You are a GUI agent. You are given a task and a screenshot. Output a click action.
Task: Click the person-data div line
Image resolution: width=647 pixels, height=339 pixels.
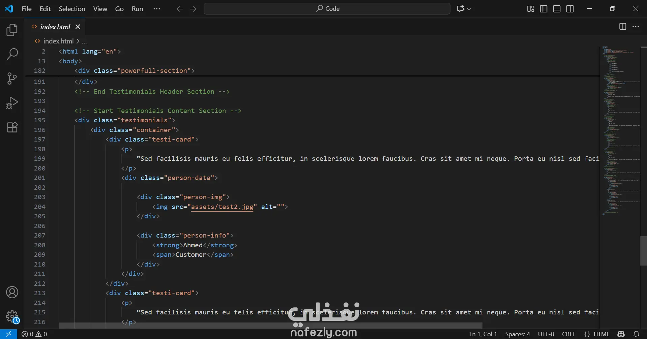(170, 178)
